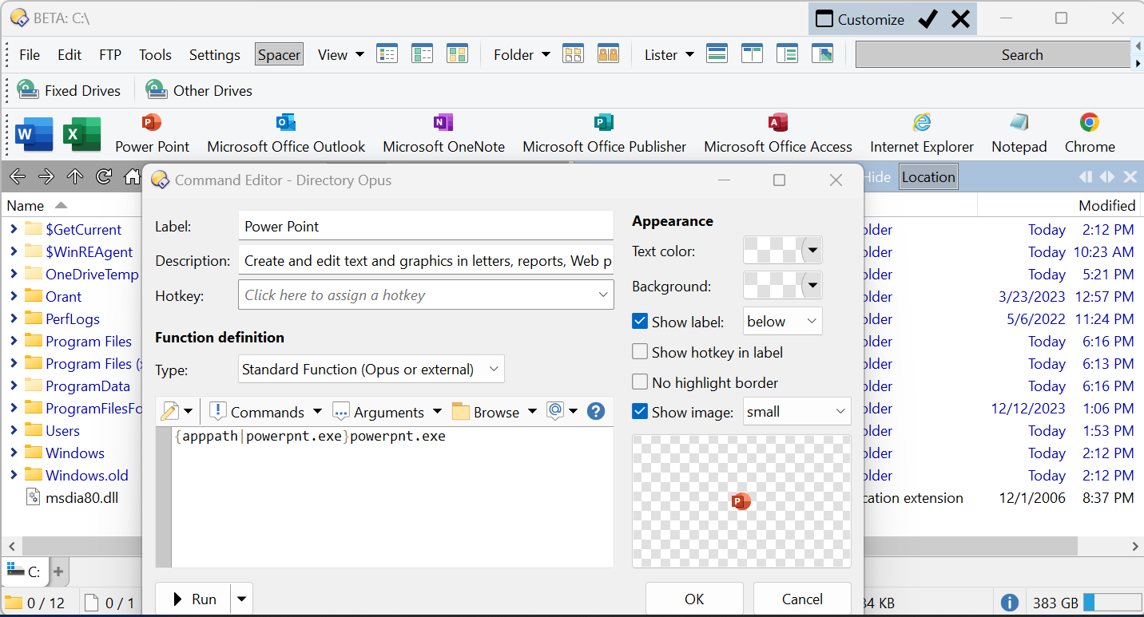This screenshot has height=617, width=1144.
Task: Open the Background color dropdown
Action: click(812, 285)
